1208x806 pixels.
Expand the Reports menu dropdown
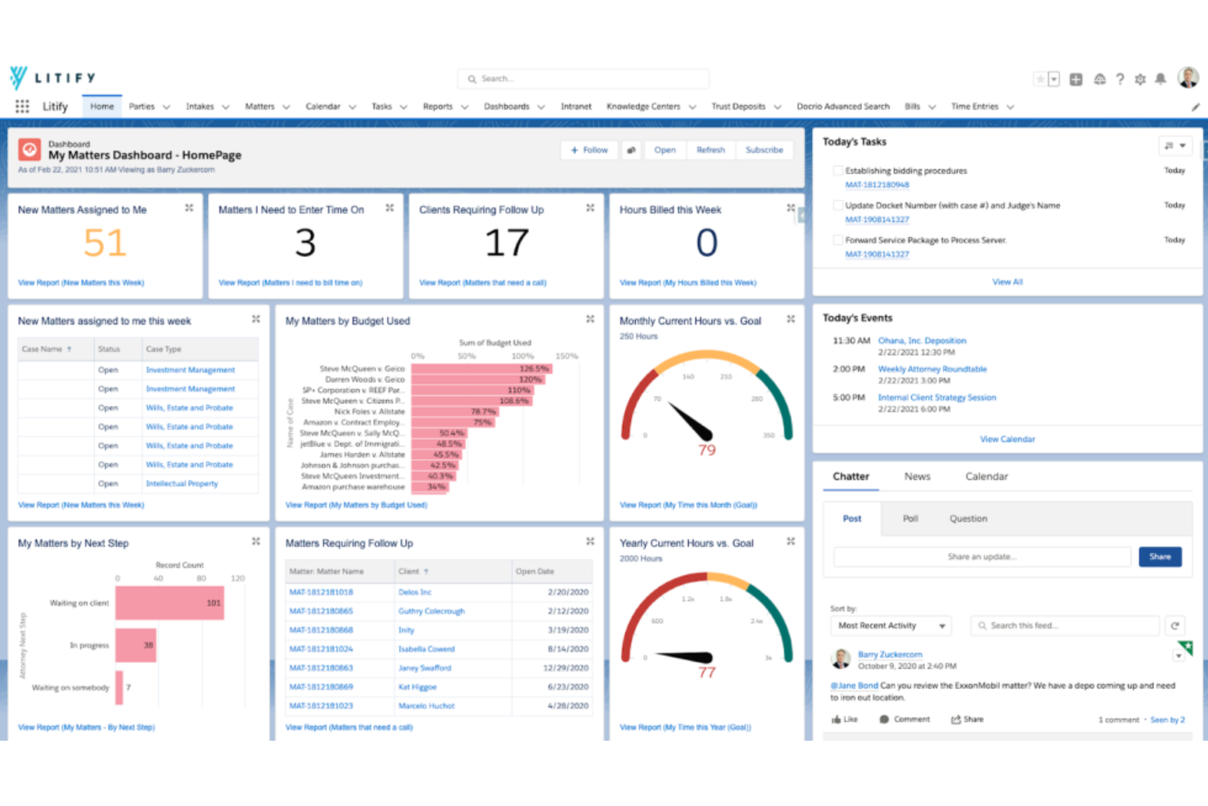click(x=464, y=106)
